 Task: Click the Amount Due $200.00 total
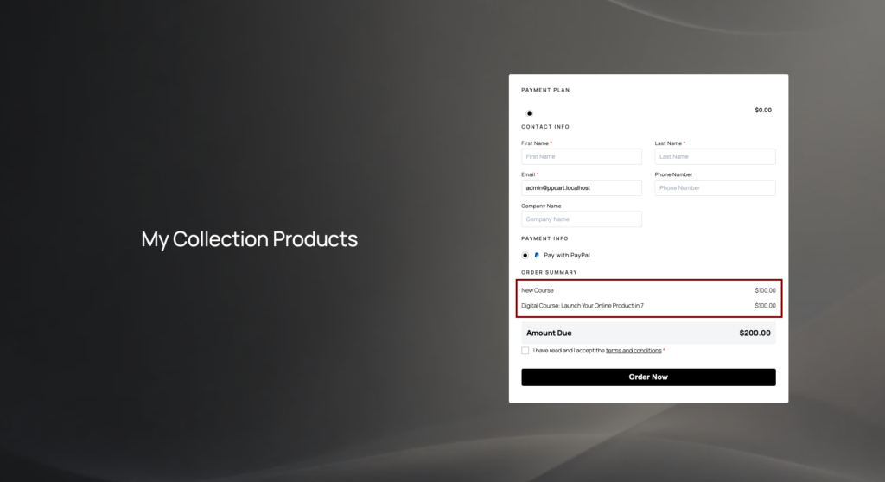pyautogui.click(x=648, y=333)
